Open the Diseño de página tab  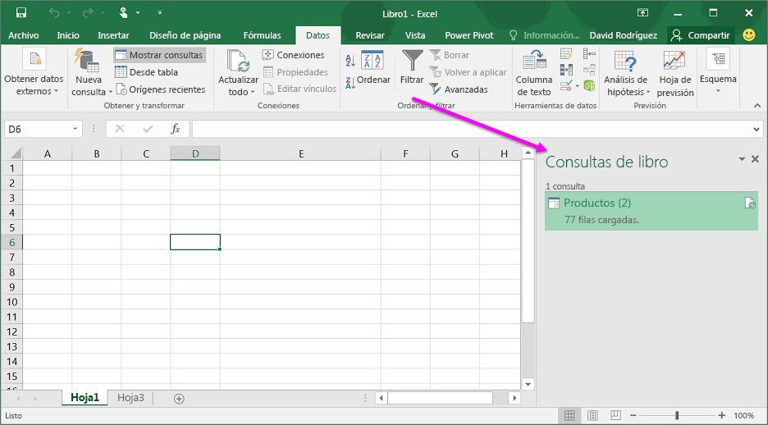click(x=185, y=35)
